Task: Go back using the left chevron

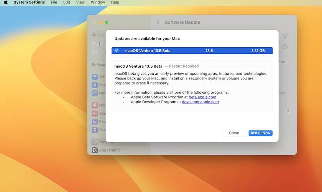Action: pyautogui.click(x=158, y=22)
